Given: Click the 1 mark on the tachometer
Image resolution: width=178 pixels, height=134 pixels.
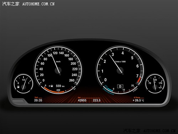Looking at the screenshot, I should (102, 71).
